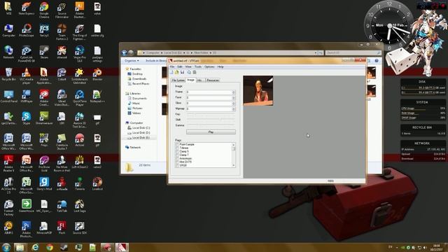The width and height of the screenshot is (448, 252).
Task: Toggle the Trilinear flag checkbox
Action: pos(177,148)
